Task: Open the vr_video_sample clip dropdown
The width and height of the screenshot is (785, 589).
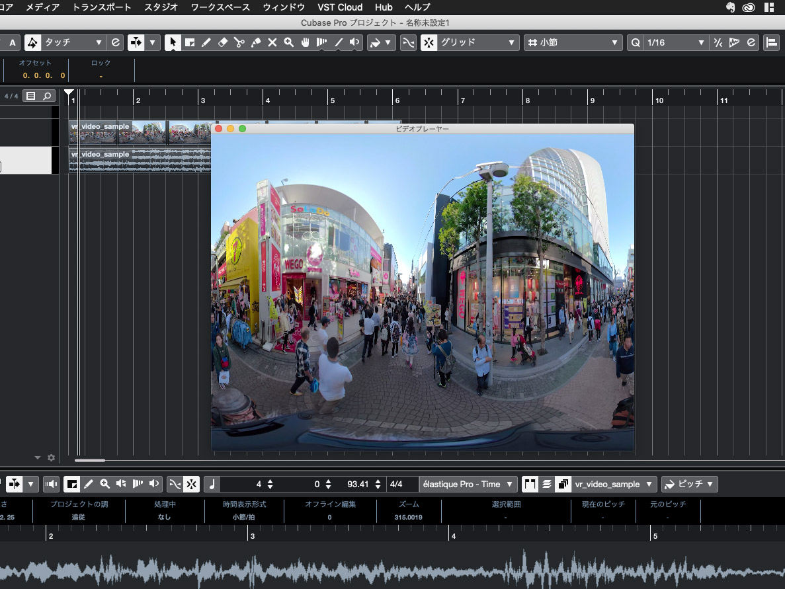Action: click(614, 484)
